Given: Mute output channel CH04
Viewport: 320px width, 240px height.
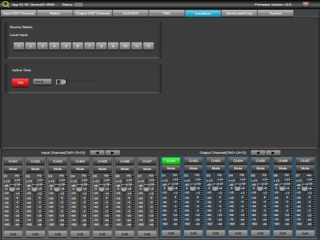Looking at the screenshot, I should 238,168.
